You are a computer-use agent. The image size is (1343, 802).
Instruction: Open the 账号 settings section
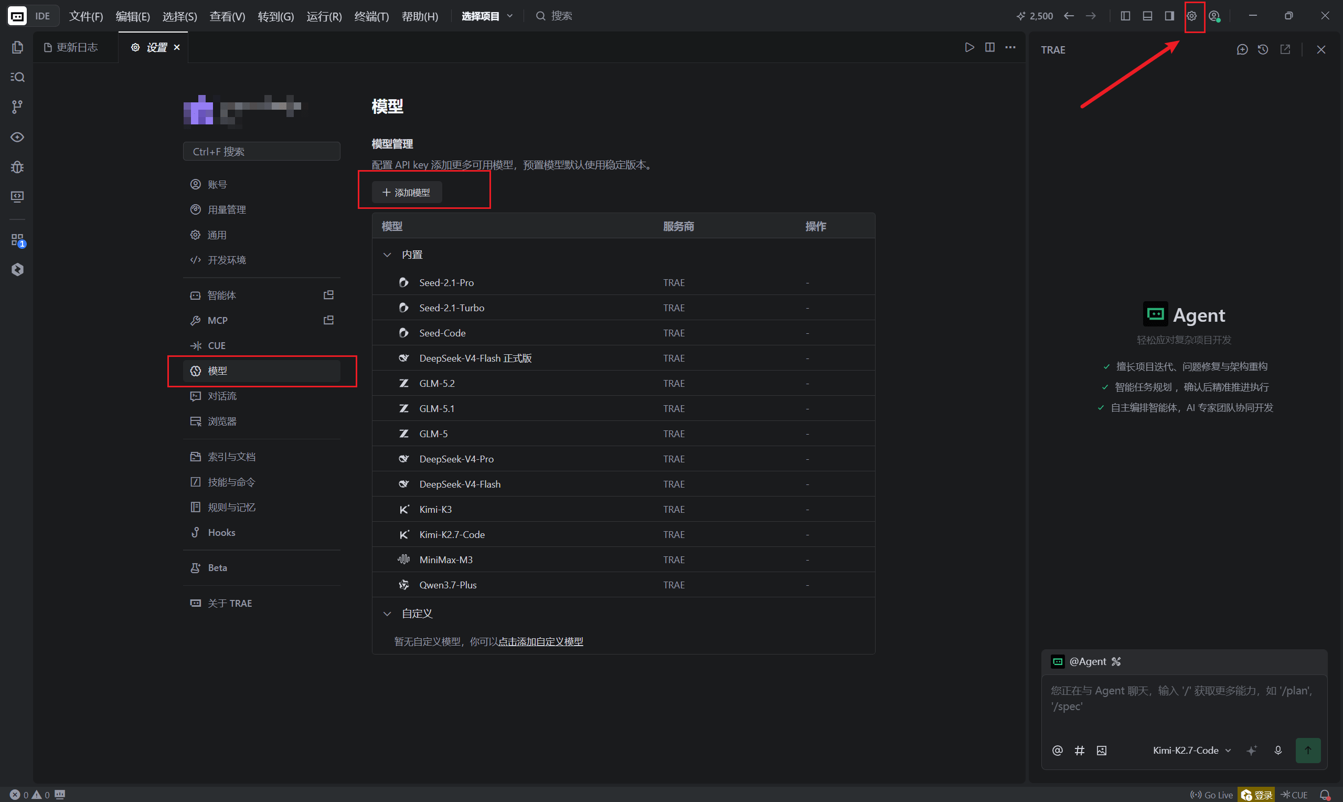point(261,184)
